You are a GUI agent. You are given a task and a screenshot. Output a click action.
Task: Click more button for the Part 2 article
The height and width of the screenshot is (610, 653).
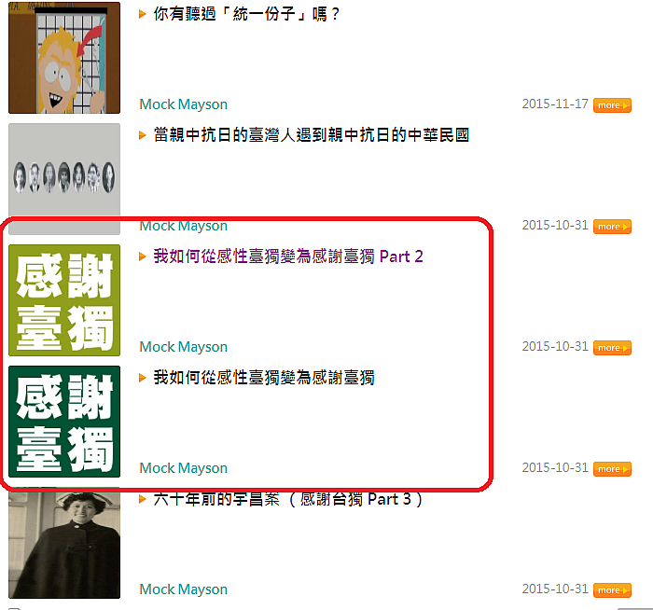point(612,348)
